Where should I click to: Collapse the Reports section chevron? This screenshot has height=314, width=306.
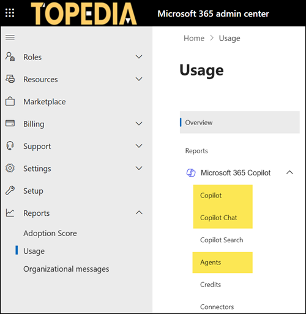pos(139,213)
